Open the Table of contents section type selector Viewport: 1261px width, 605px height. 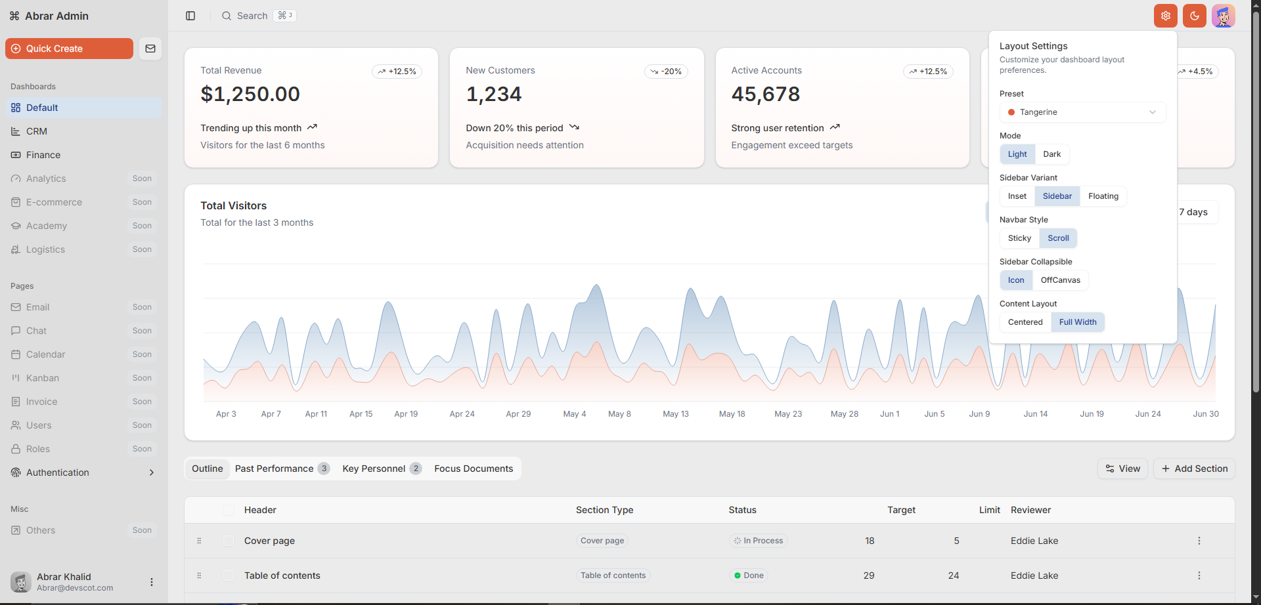click(613, 575)
